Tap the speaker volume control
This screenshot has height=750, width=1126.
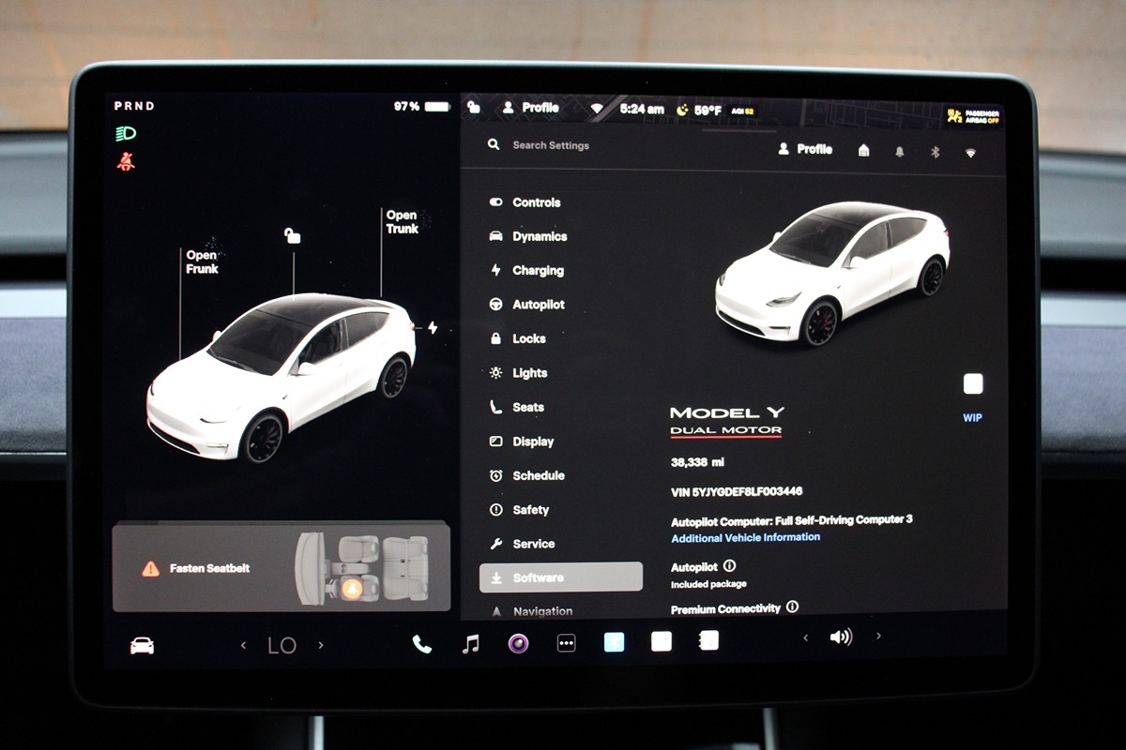[x=841, y=637]
